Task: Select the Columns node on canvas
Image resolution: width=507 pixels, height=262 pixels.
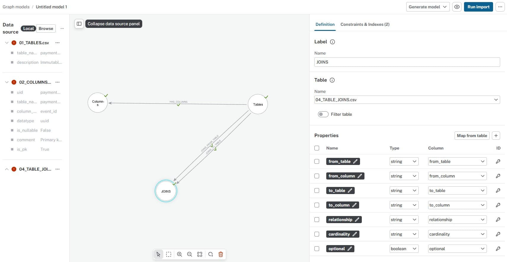Action: click(97, 103)
